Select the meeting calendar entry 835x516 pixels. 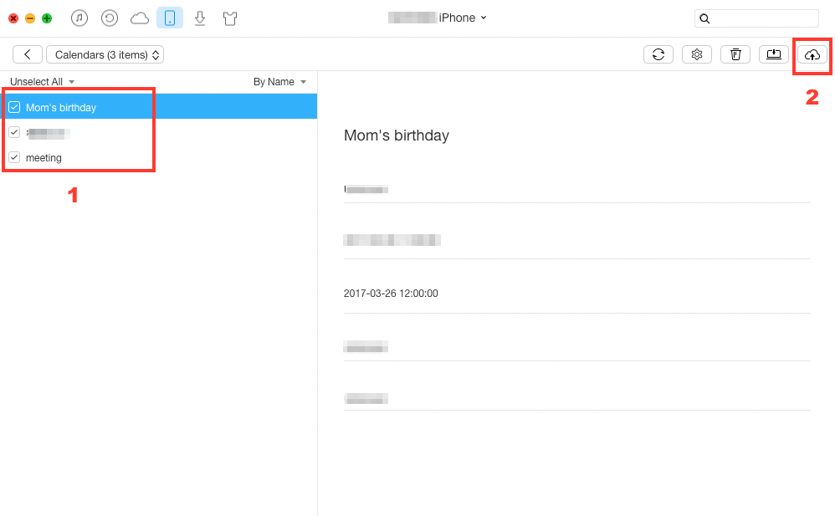[159, 157]
